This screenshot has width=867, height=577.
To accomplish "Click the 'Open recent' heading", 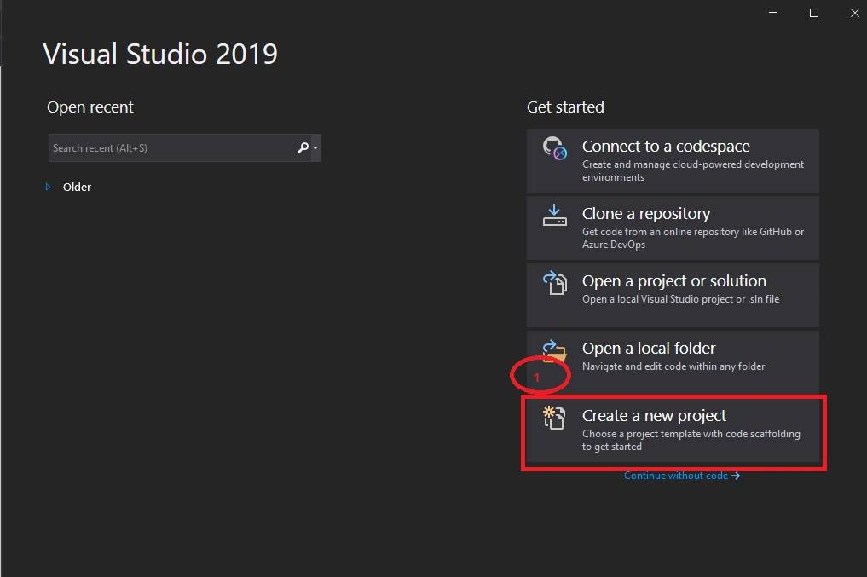I will point(90,107).
